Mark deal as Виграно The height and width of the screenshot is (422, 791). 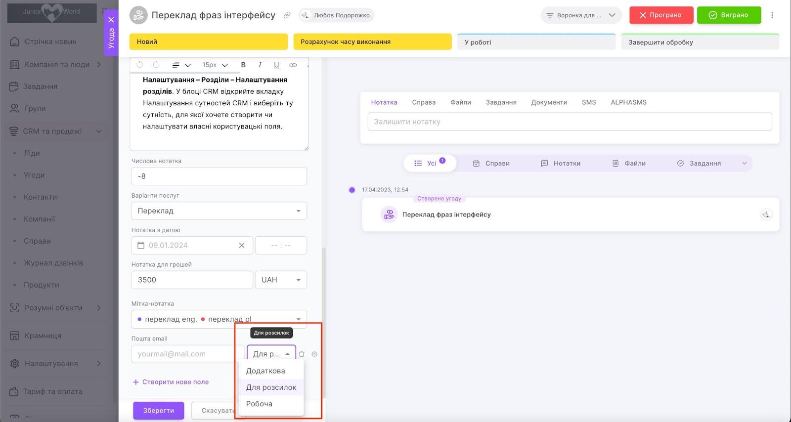(729, 15)
